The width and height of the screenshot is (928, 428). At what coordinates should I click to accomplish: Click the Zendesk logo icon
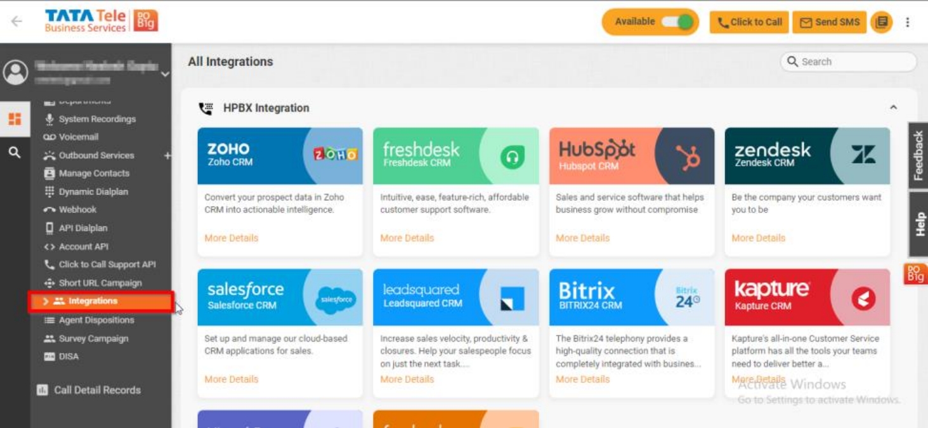pos(863,154)
